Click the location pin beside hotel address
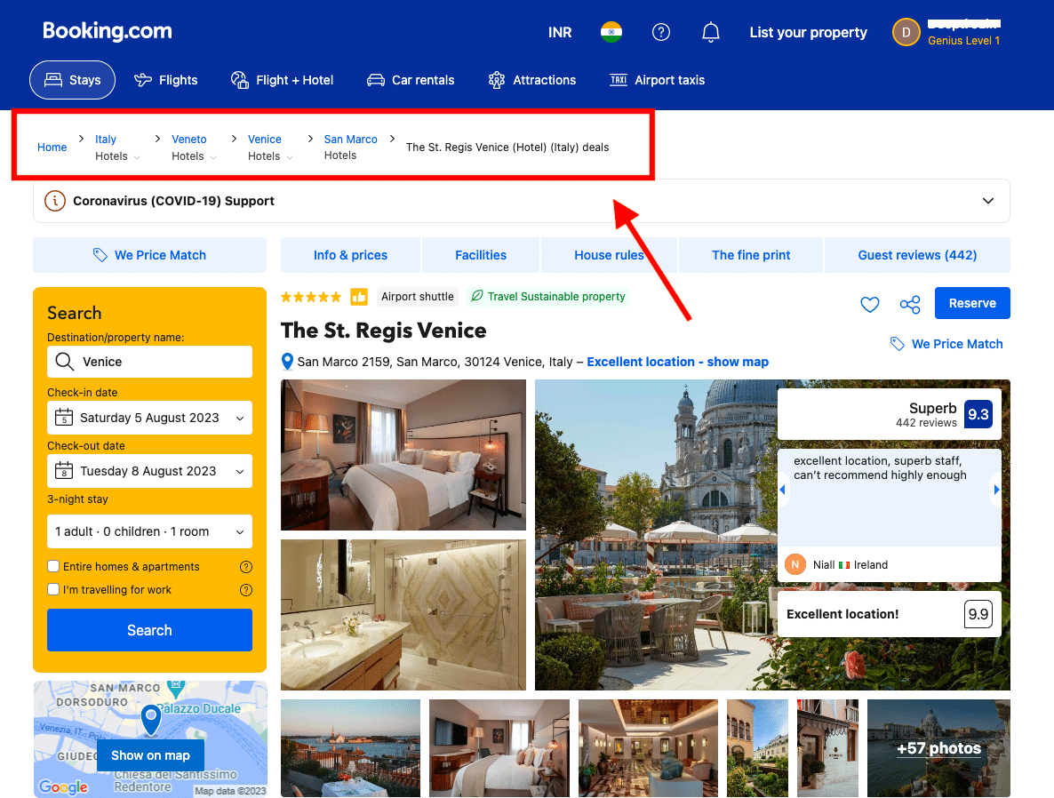The image size is (1054, 798). [x=286, y=361]
